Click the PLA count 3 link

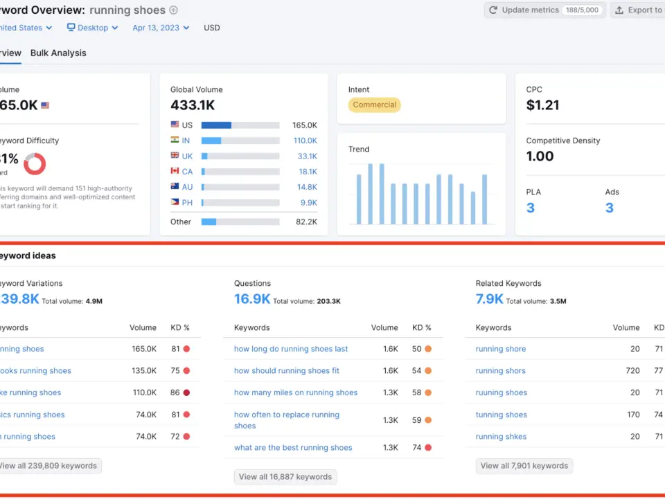click(531, 208)
